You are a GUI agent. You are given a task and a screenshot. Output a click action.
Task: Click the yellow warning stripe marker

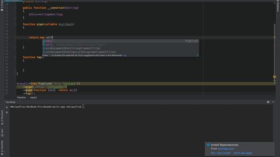pyautogui.click(x=274, y=77)
